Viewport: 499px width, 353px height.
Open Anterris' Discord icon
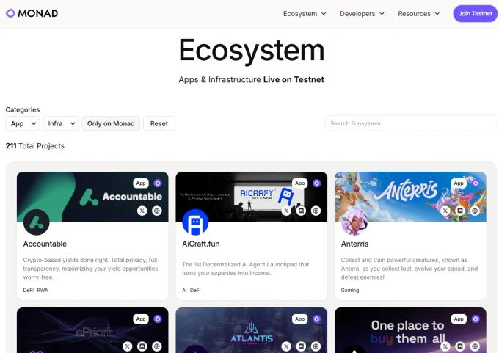[460, 211]
